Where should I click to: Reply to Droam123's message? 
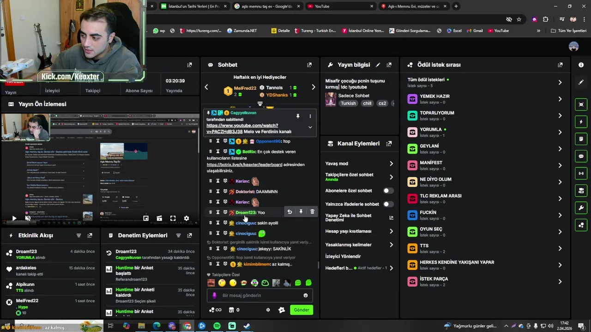click(289, 212)
